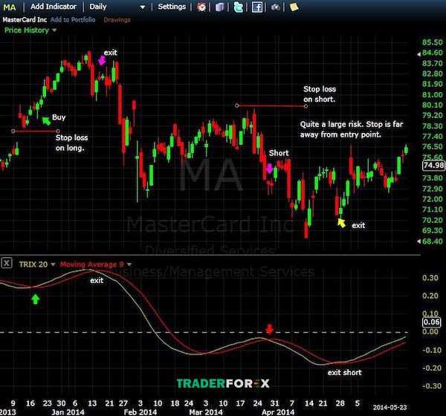Click the 0.06 TRIX value label
The height and width of the screenshot is (416, 446).
431,322
